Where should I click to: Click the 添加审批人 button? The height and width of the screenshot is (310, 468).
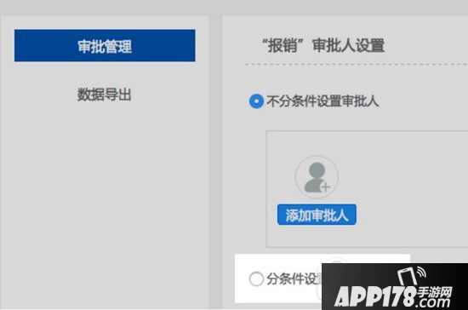pyautogui.click(x=317, y=215)
